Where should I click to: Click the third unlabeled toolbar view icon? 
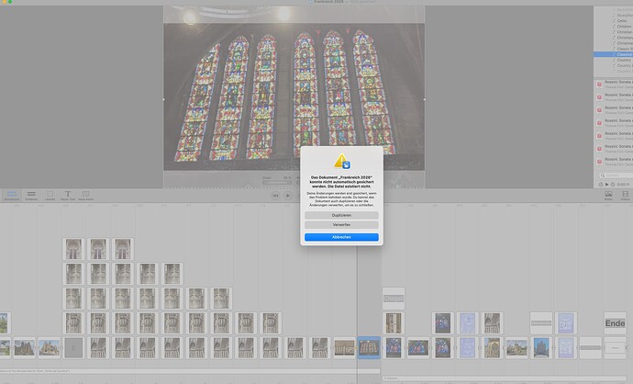pos(50,196)
